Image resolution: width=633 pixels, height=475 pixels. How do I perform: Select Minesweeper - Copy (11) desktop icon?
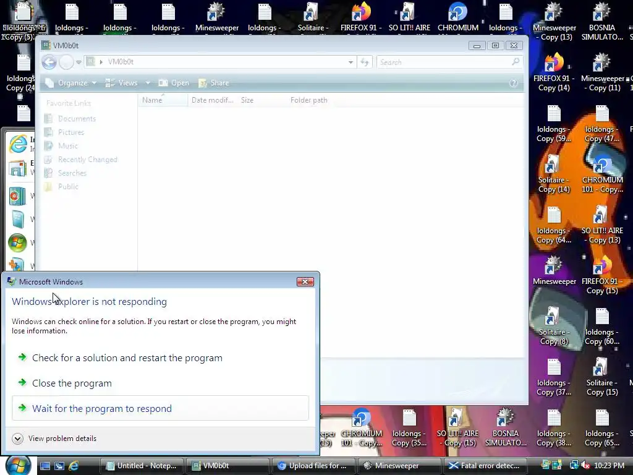(602, 73)
